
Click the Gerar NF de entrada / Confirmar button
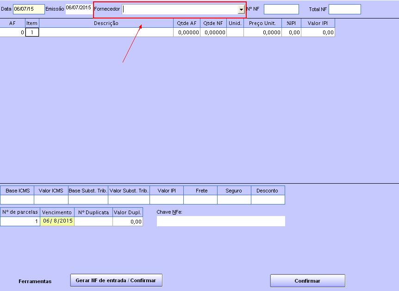pyautogui.click(x=116, y=280)
